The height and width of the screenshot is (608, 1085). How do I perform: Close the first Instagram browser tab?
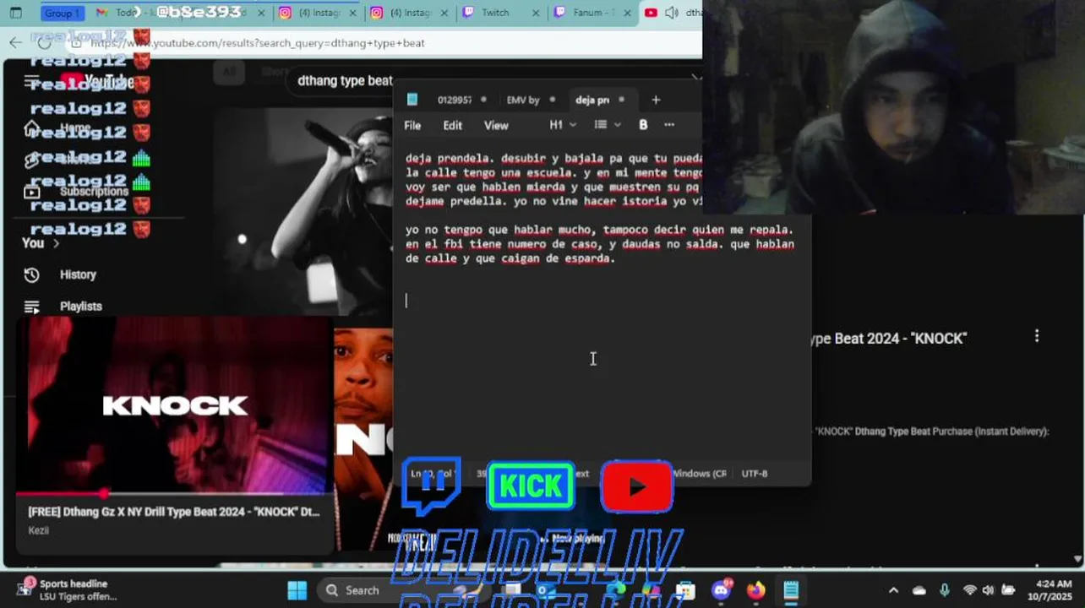click(x=353, y=13)
